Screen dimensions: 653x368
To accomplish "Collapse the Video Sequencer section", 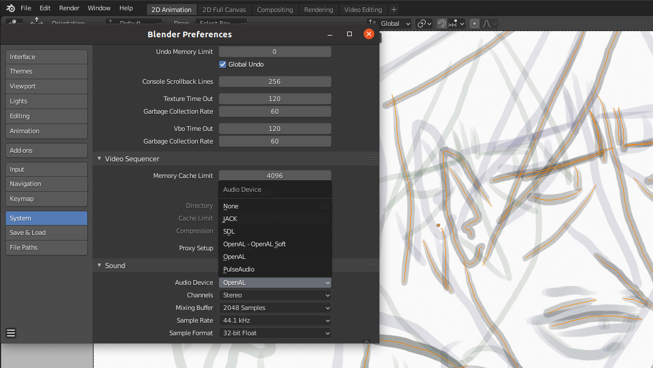I will [x=99, y=158].
